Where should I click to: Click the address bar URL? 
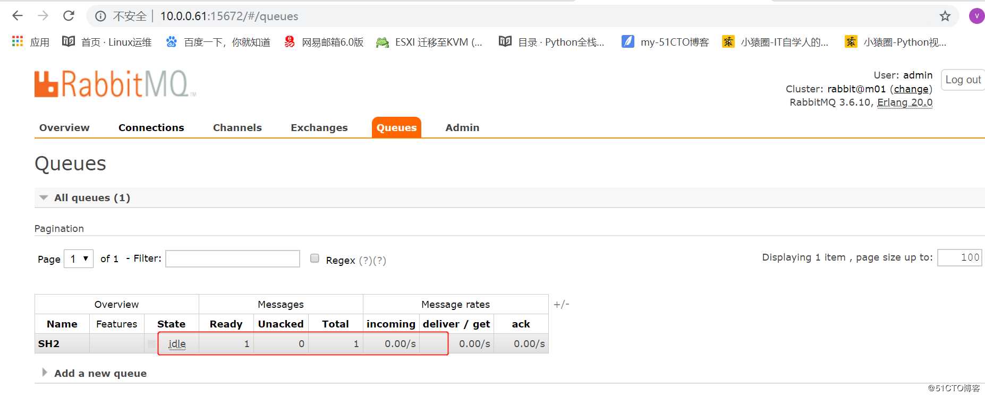(x=229, y=16)
